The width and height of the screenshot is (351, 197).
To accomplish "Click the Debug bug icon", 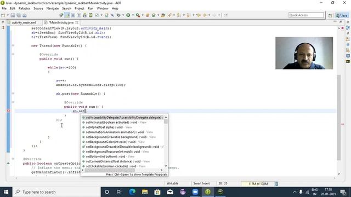I will tap(118, 15).
